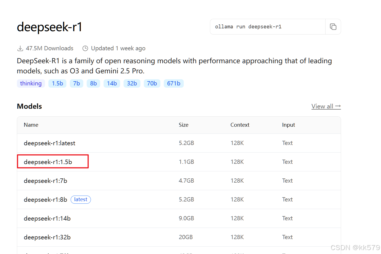
Task: Click the latest badge on deepseek-r1:8b
Action: pos(81,199)
